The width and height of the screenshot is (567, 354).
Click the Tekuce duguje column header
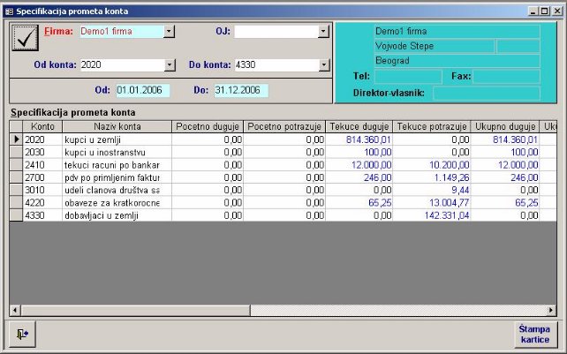pos(360,126)
